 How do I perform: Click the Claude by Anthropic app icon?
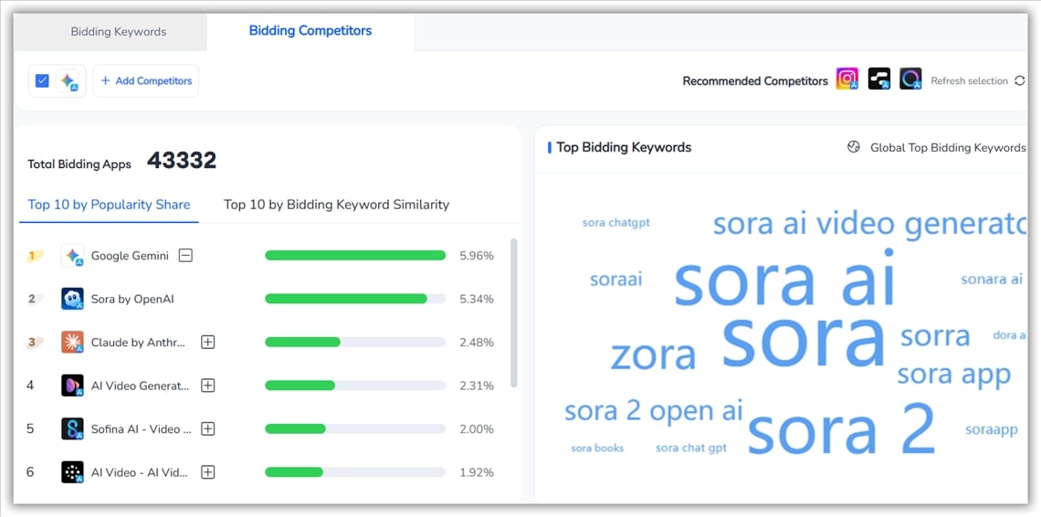tap(72, 343)
